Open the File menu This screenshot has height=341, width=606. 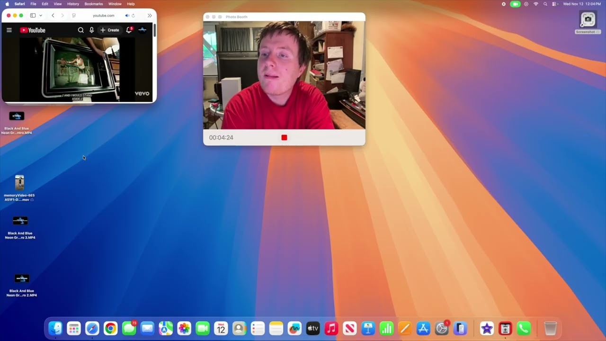pyautogui.click(x=33, y=4)
